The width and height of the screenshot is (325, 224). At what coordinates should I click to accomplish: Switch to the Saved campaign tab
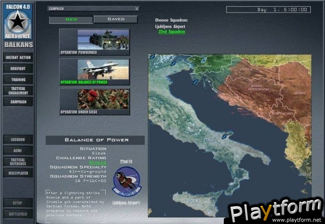click(116, 19)
